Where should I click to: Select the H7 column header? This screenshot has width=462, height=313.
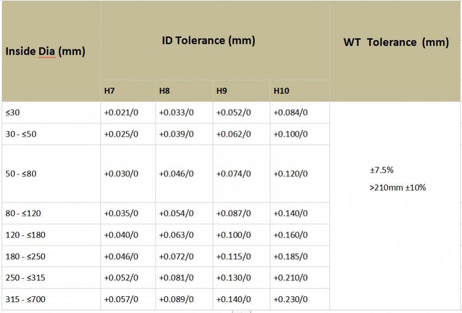[x=110, y=91]
